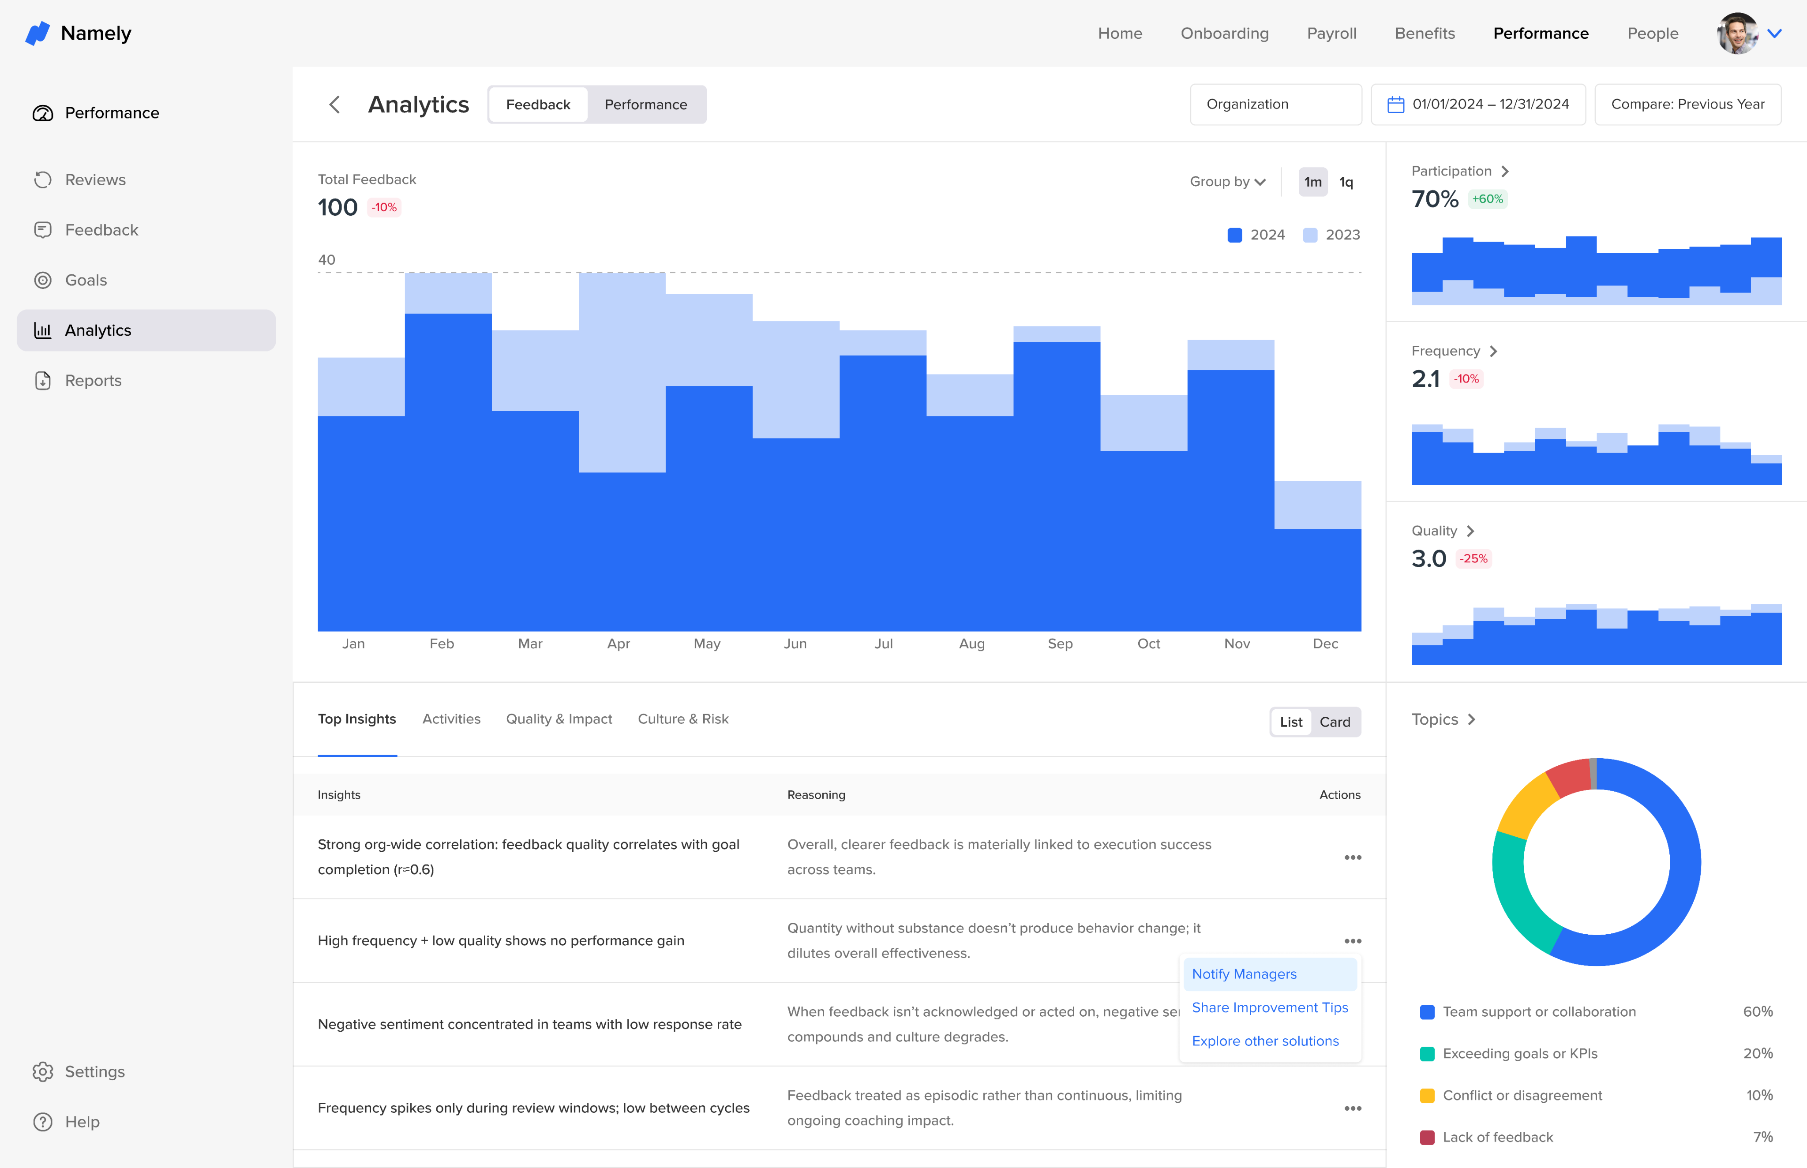Switch insights view to Card
Viewport: 1807px width, 1168px height.
[x=1335, y=722]
